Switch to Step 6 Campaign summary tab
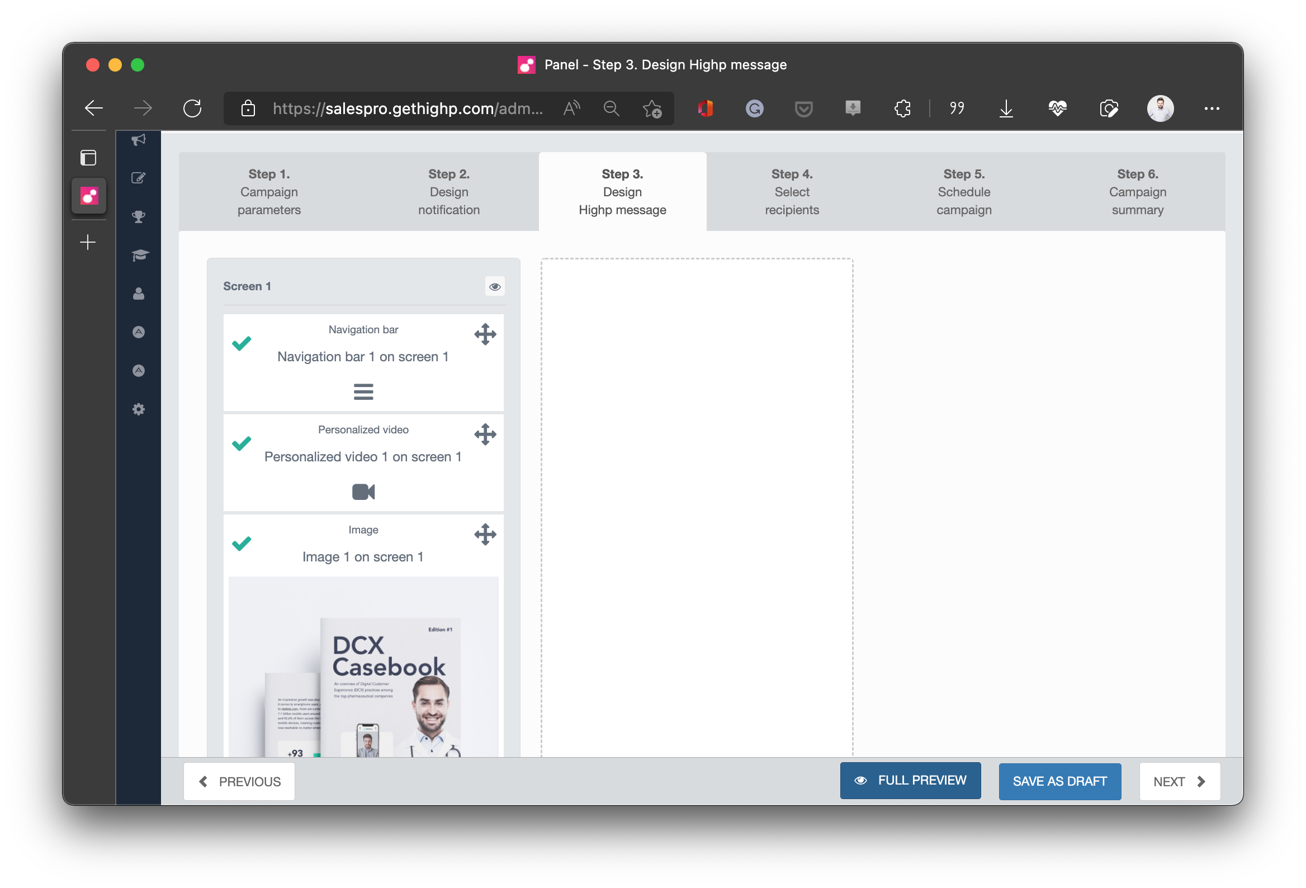Viewport: 1306px width, 888px height. click(x=1137, y=192)
